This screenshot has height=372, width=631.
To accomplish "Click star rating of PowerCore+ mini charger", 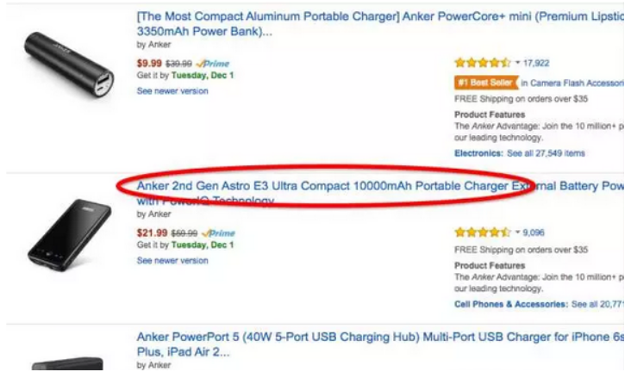I will pyautogui.click(x=482, y=63).
